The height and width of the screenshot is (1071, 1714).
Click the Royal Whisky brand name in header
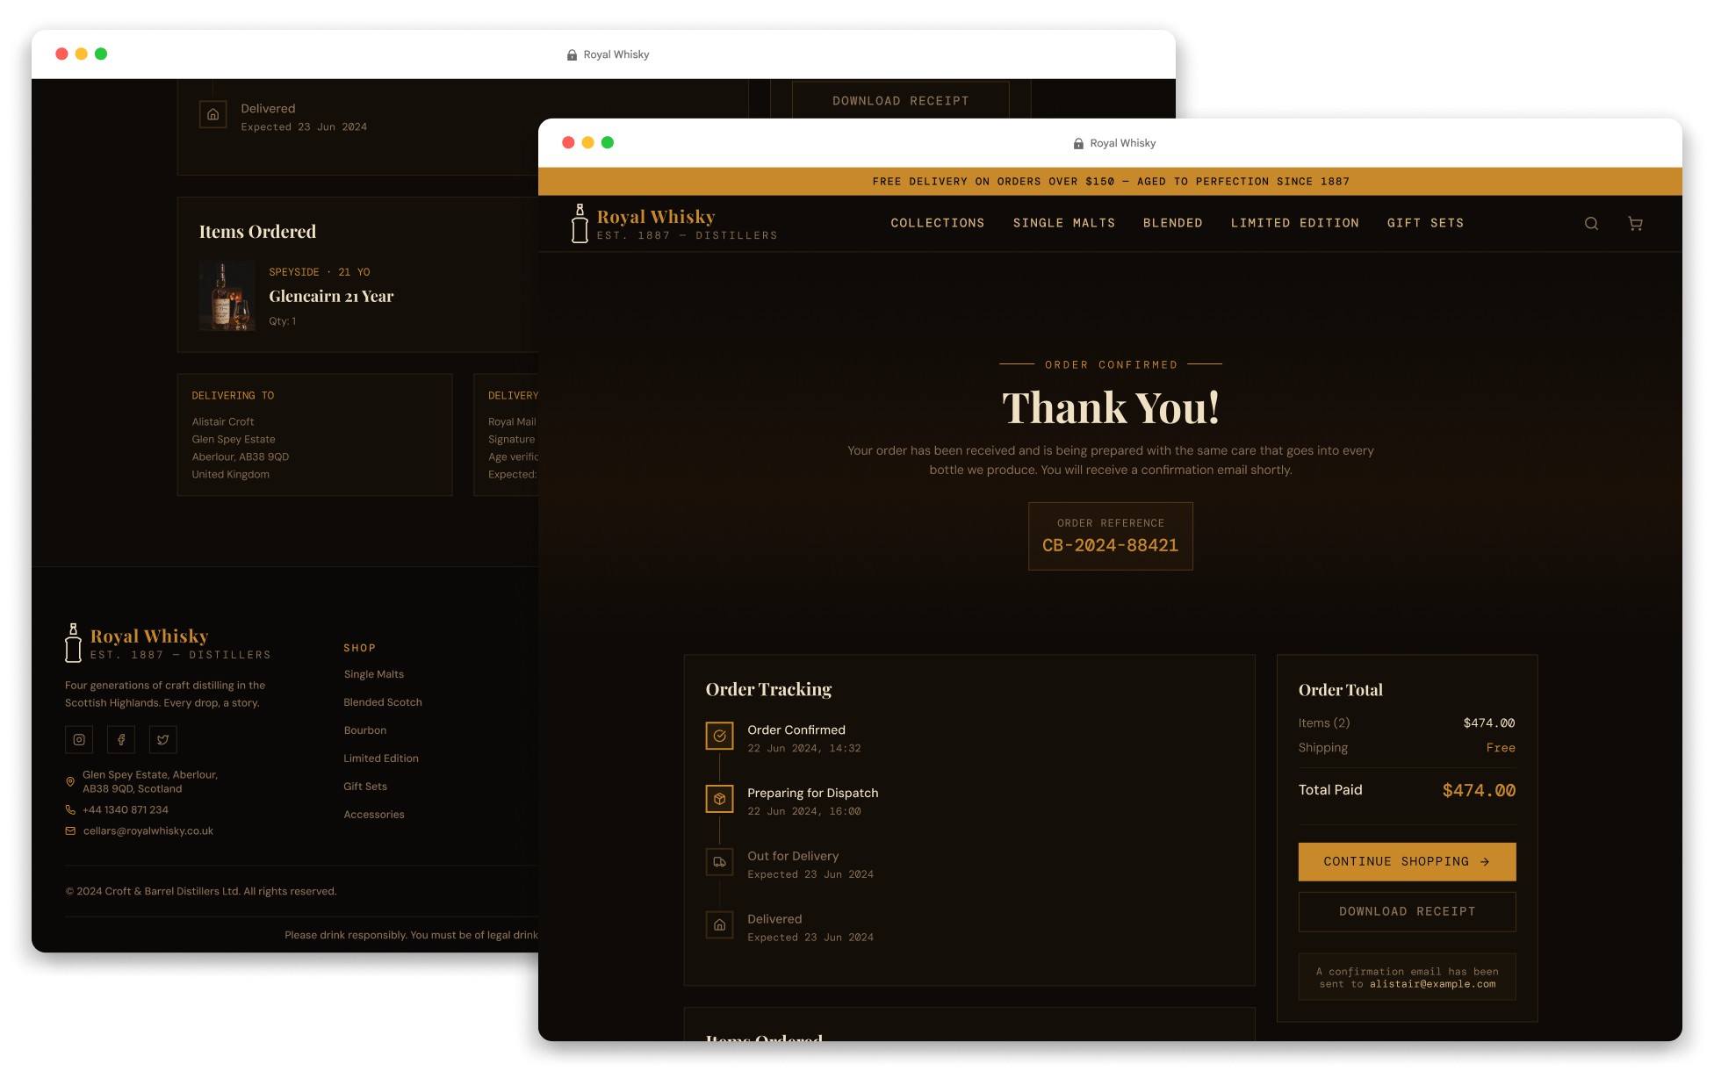[656, 217]
